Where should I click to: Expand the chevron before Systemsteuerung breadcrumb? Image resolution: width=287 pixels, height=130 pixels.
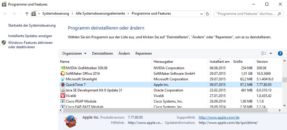pos(39,13)
